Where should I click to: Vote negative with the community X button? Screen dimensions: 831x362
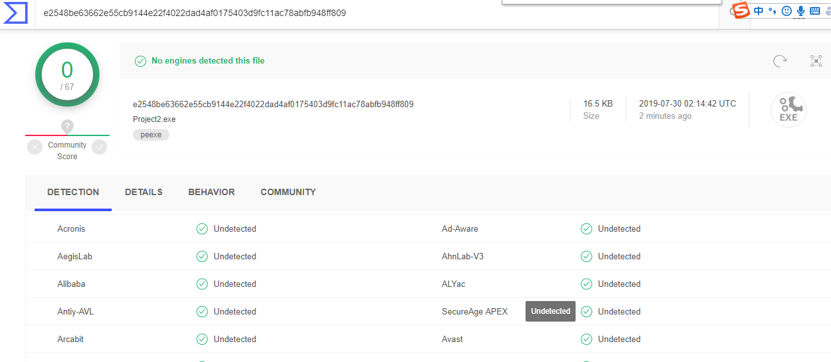[x=35, y=147]
